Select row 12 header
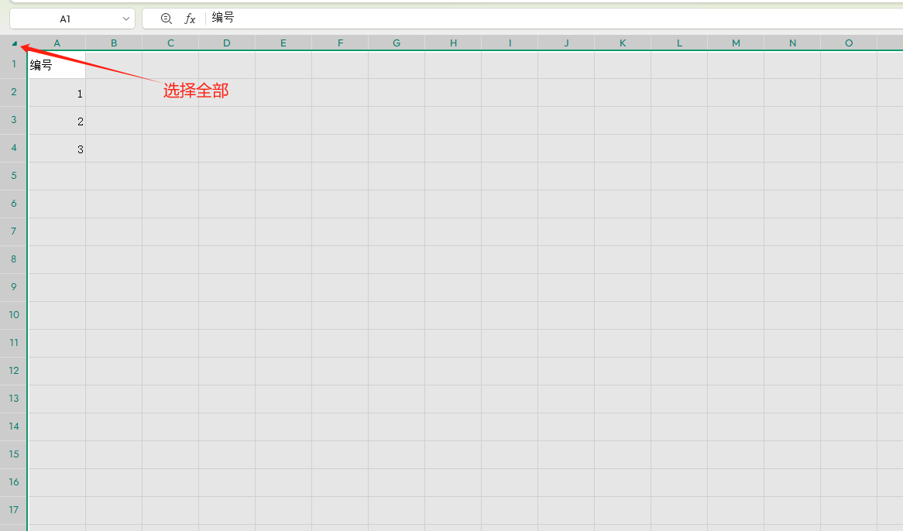Screen dimensions: 903x531 (14, 371)
